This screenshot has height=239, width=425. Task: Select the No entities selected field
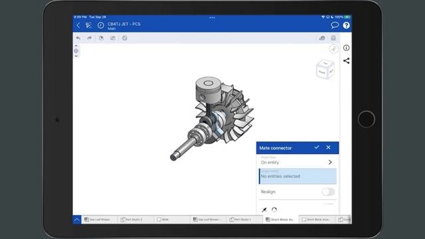point(297,176)
